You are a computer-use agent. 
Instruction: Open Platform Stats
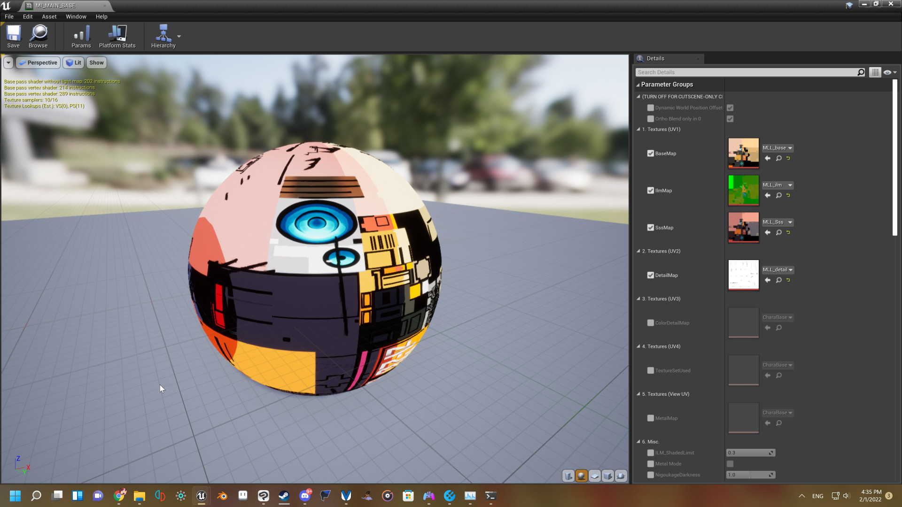click(117, 36)
